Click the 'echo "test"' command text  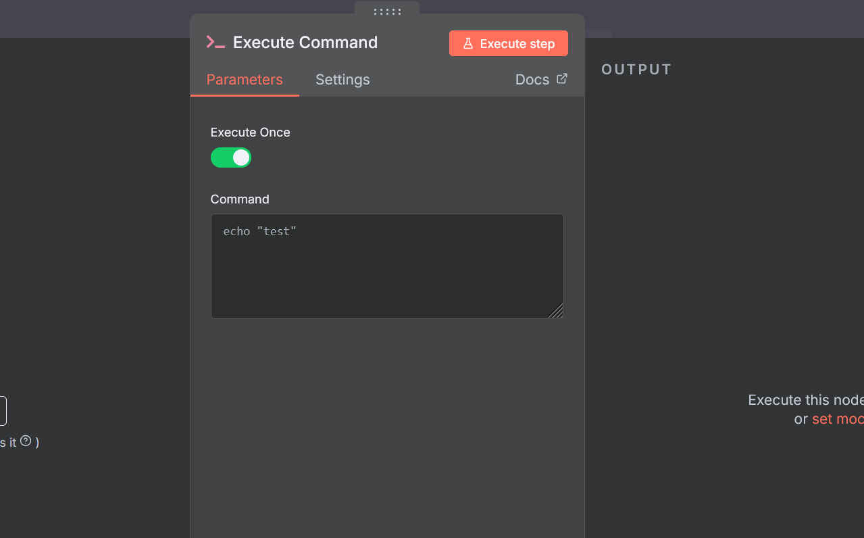pos(260,231)
